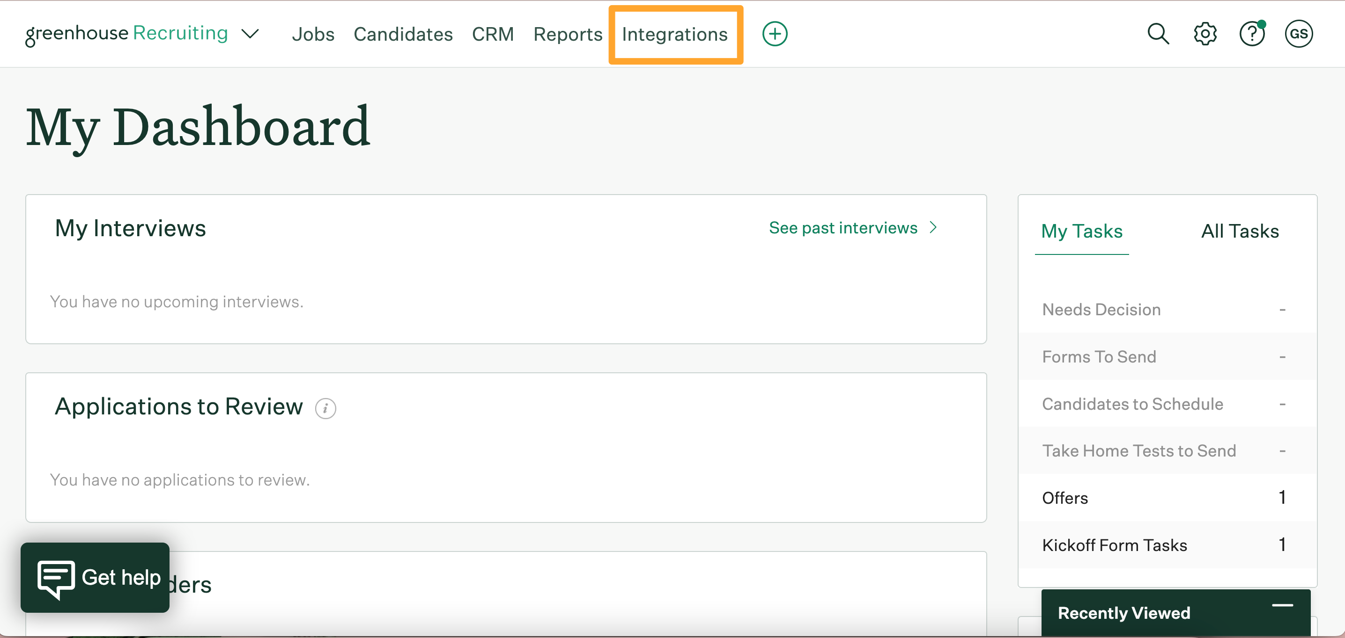Open the Jobs navigation menu
Viewport: 1345px width, 638px height.
point(314,33)
